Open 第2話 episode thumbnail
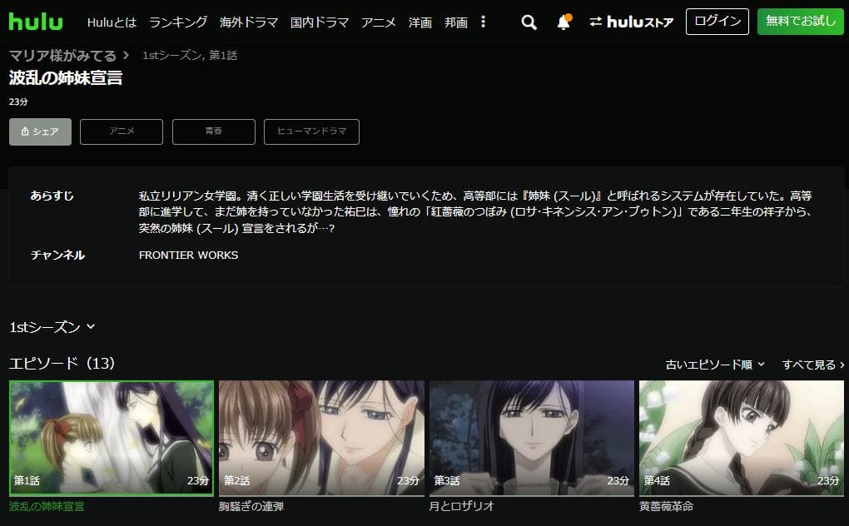Viewport: 849px width, 526px height. 321,438
